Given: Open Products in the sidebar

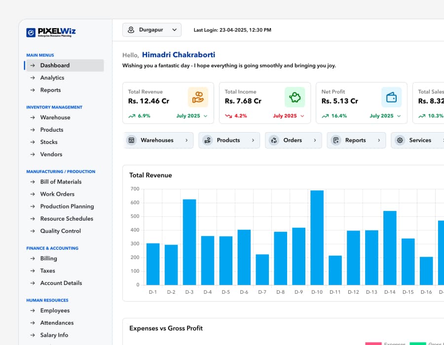Looking at the screenshot, I should point(65,130).
